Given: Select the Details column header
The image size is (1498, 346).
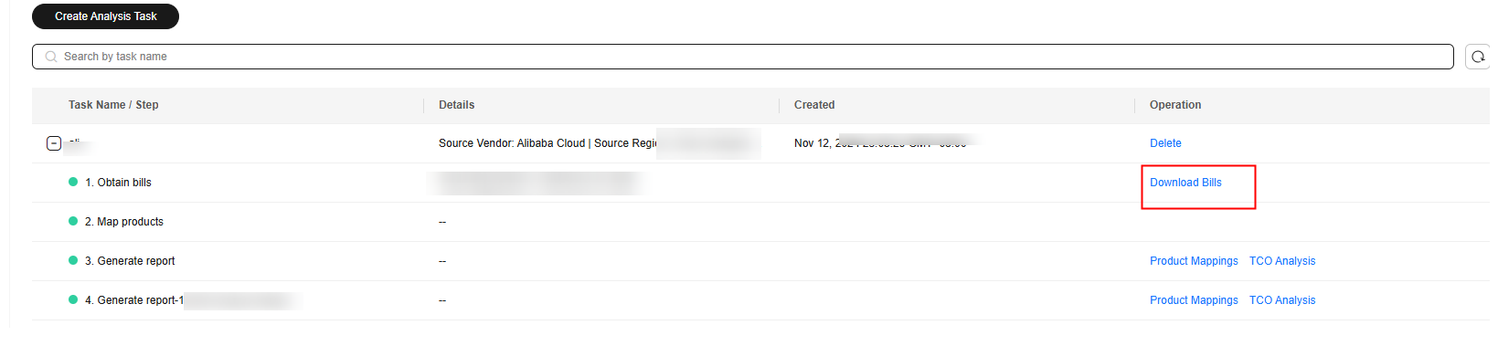Looking at the screenshot, I should [456, 105].
